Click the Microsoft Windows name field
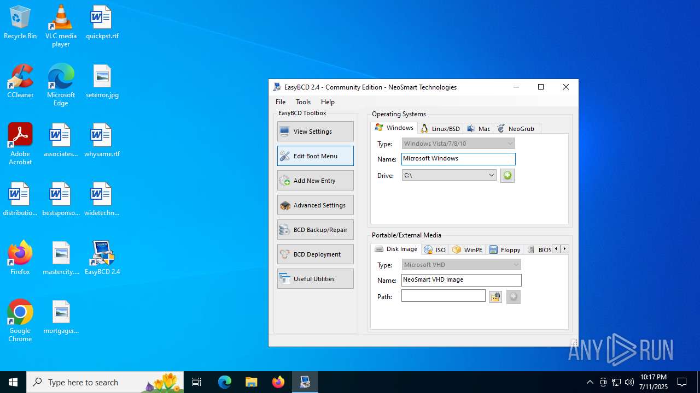The image size is (700, 393). (458, 159)
